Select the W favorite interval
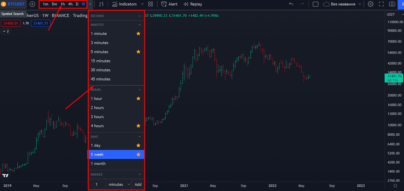 pyautogui.click(x=83, y=4)
